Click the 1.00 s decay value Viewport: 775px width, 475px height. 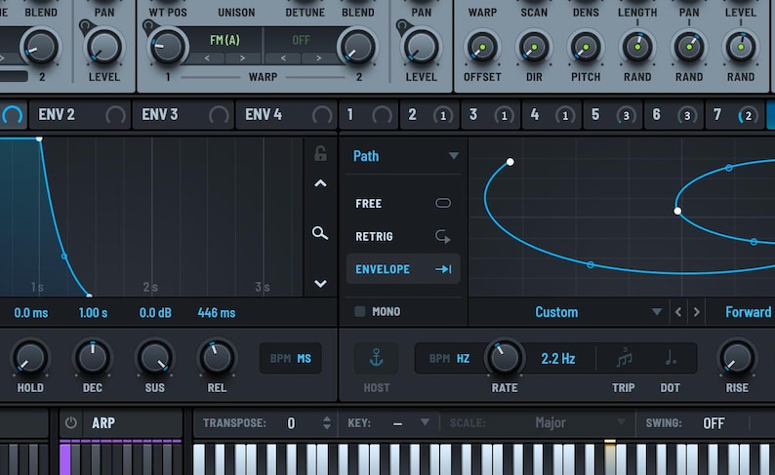pyautogui.click(x=93, y=312)
